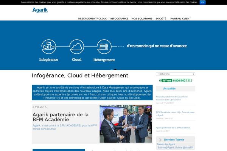The image size is (227, 151).
Task: Click the Cloud circle icon in banner
Action: pyautogui.click(x=76, y=47)
